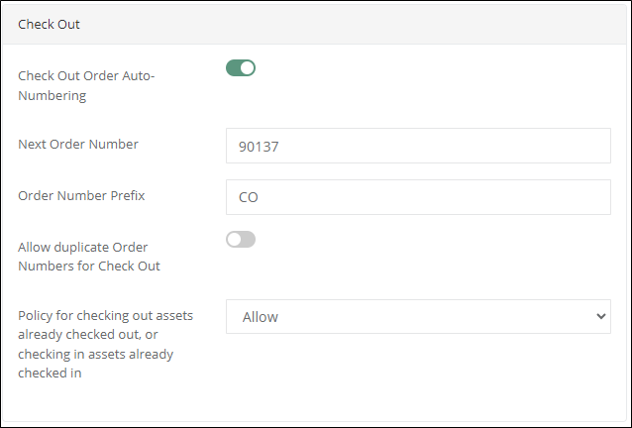Click the Next Order Number label
Image resolution: width=632 pixels, height=428 pixels.
point(78,145)
